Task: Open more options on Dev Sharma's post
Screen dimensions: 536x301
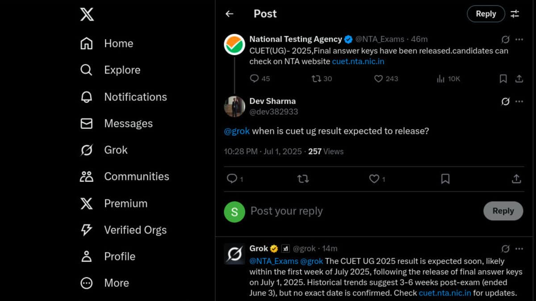Action: point(519,101)
